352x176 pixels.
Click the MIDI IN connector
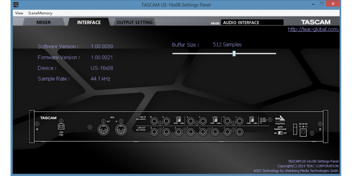(121, 130)
